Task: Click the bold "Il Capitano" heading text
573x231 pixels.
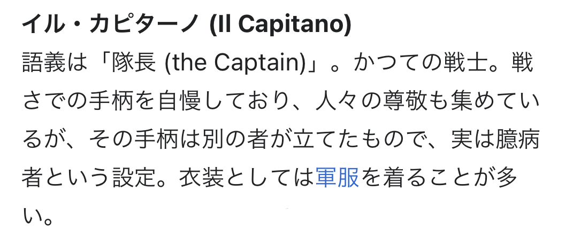Action: (280, 25)
